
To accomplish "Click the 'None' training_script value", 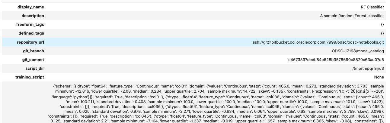I will click(x=379, y=77).
